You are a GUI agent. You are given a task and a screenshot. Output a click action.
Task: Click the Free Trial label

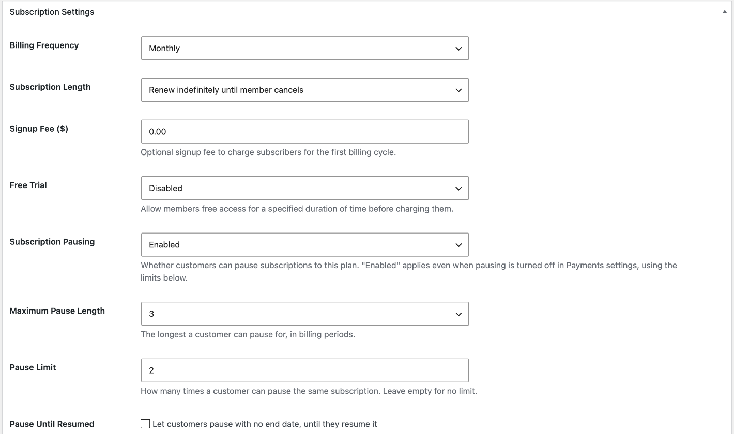click(28, 185)
